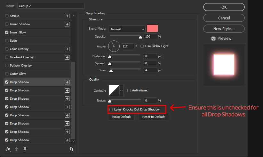Click the Reset to Default button

(x=154, y=117)
